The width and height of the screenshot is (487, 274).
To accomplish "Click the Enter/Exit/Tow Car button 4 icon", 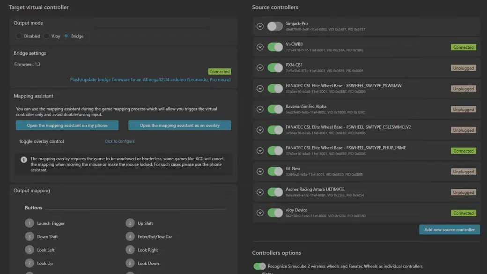I will [x=130, y=237].
